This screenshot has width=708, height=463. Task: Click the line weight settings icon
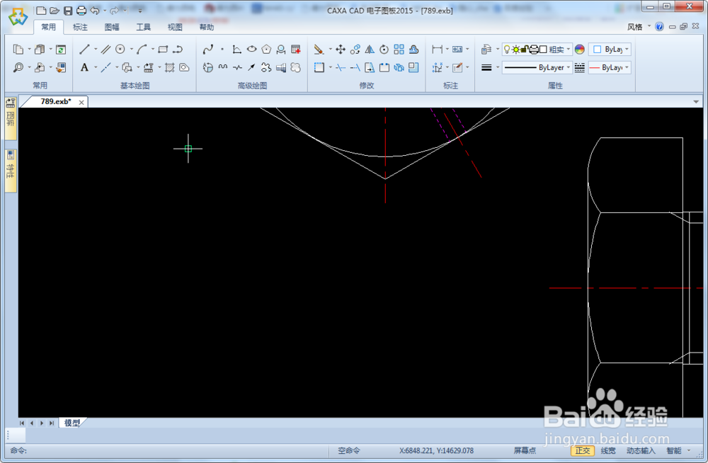tap(486, 67)
